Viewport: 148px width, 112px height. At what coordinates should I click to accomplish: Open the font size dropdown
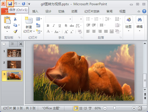81,19
